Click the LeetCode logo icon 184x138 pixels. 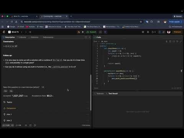point(4,32)
